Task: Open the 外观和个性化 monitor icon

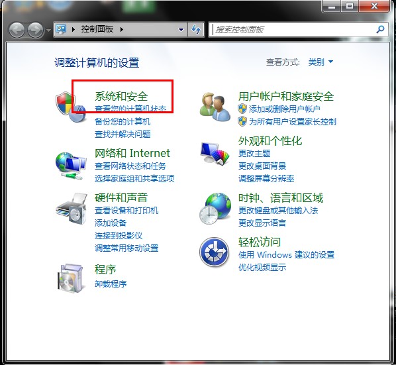Action: coord(215,153)
